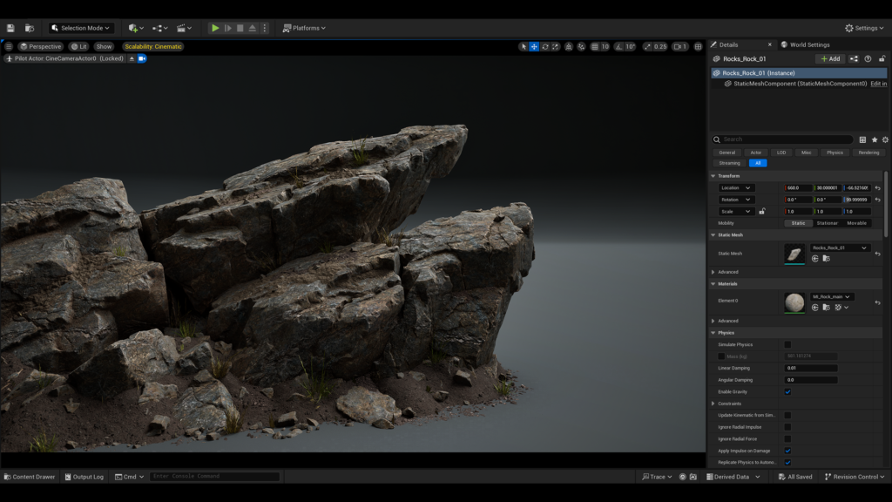The image size is (892, 502).
Task: Select the Rotate gizmo tool
Action: tap(545, 45)
